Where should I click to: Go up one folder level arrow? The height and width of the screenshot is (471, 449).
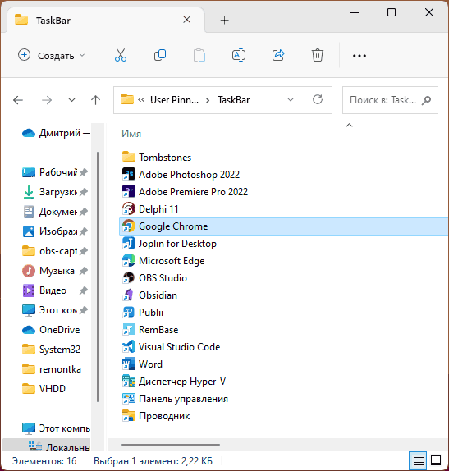[x=95, y=100]
